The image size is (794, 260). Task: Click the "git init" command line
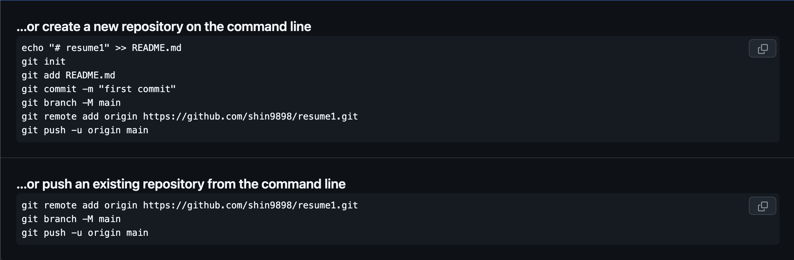point(44,62)
